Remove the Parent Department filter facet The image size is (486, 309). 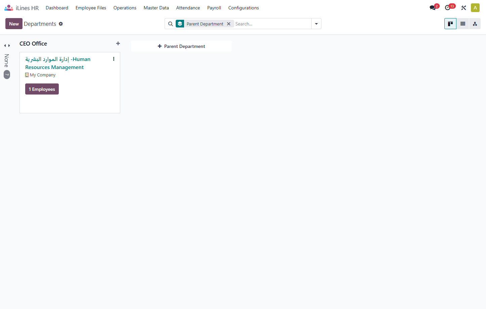[229, 24]
